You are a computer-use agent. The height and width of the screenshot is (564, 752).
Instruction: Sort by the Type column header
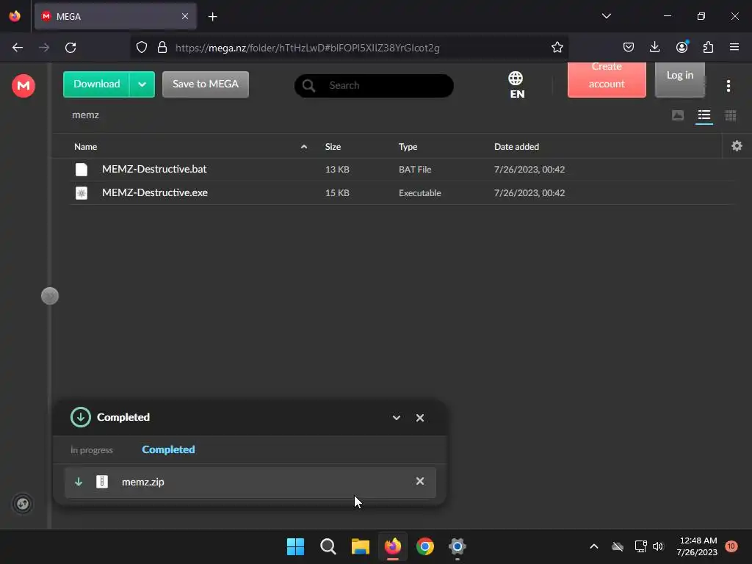click(x=408, y=147)
